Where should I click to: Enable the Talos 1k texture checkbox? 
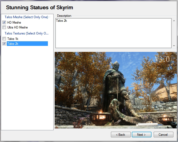coord(4,39)
